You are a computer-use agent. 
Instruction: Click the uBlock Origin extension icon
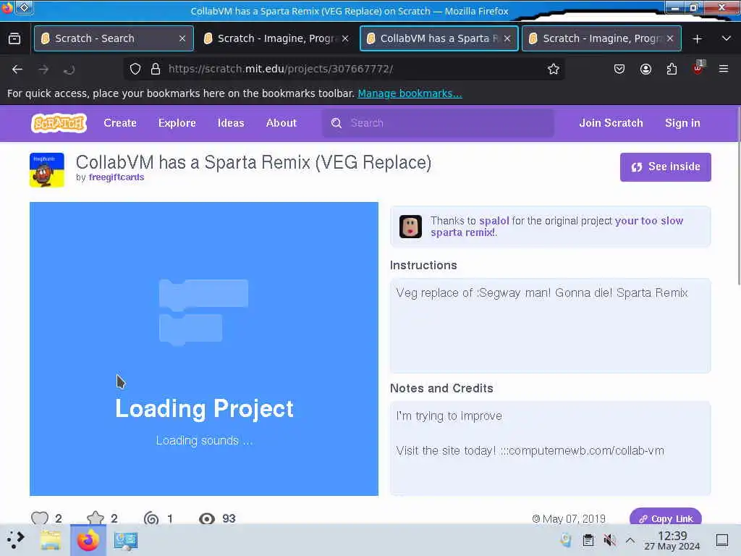pos(698,68)
